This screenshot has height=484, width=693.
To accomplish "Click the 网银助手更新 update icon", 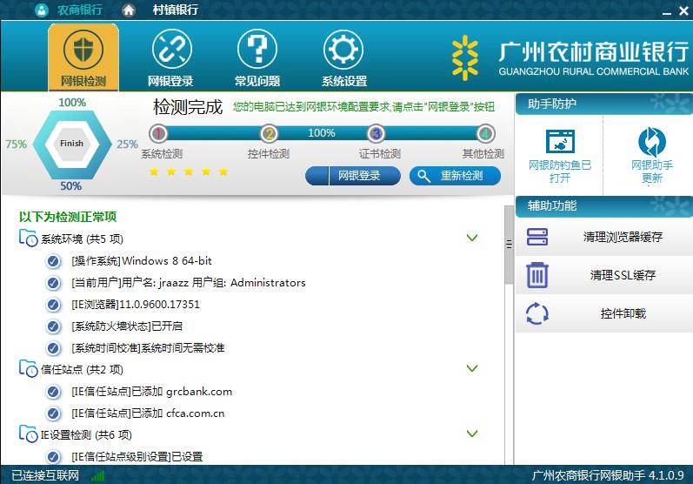I will pyautogui.click(x=652, y=142).
